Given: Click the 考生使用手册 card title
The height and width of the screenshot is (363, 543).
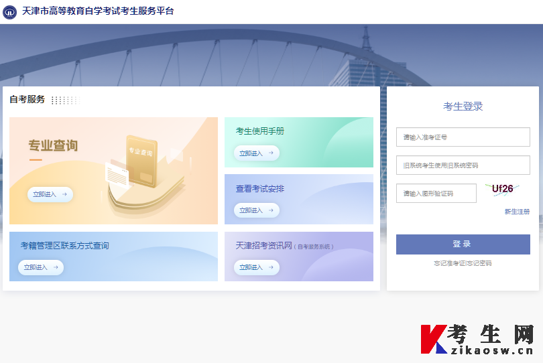Looking at the screenshot, I should pyautogui.click(x=259, y=131).
